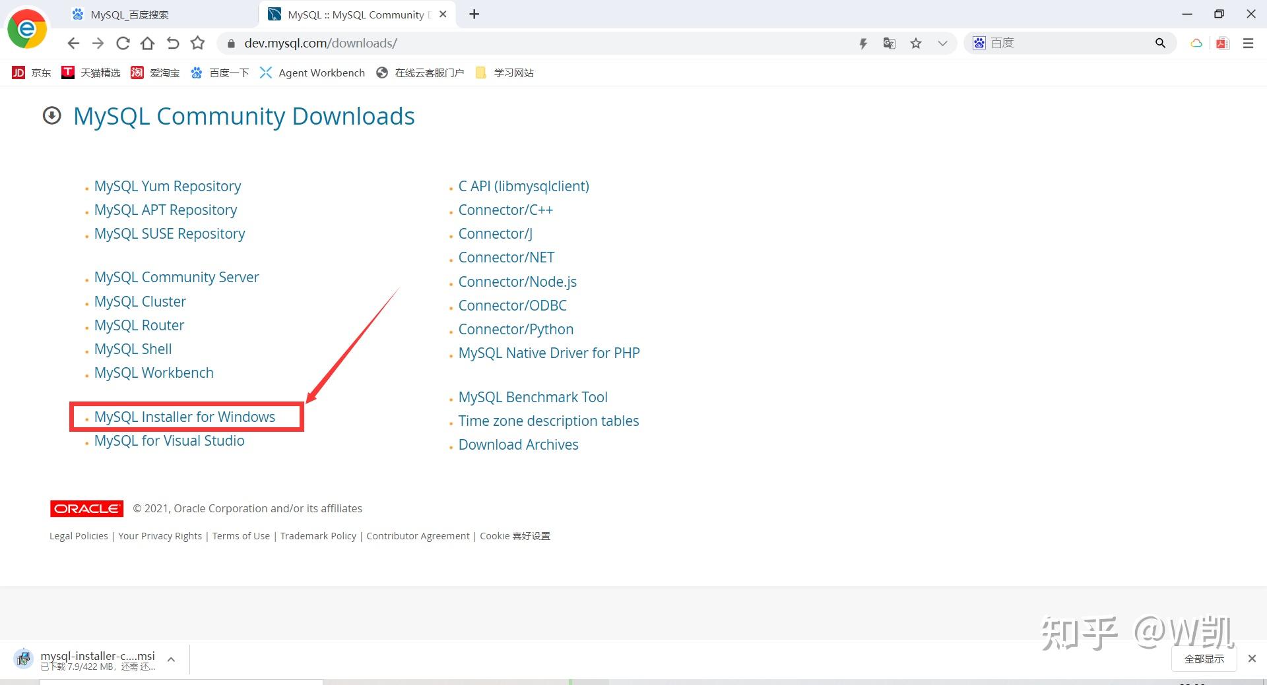Open the 京东 bookmark
This screenshot has height=685, width=1267.
32,73
